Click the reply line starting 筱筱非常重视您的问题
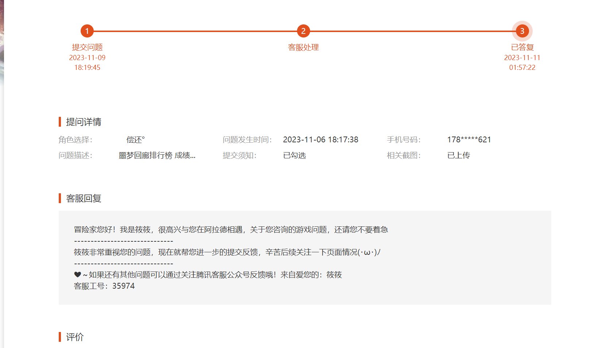The height and width of the screenshot is (348, 598). tap(227, 252)
